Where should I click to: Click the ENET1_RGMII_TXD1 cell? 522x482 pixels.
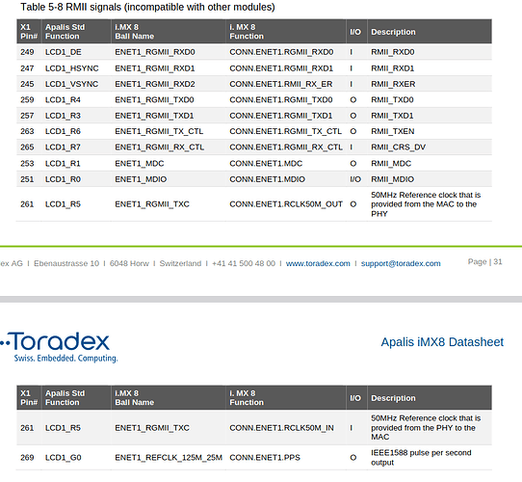click(154, 116)
